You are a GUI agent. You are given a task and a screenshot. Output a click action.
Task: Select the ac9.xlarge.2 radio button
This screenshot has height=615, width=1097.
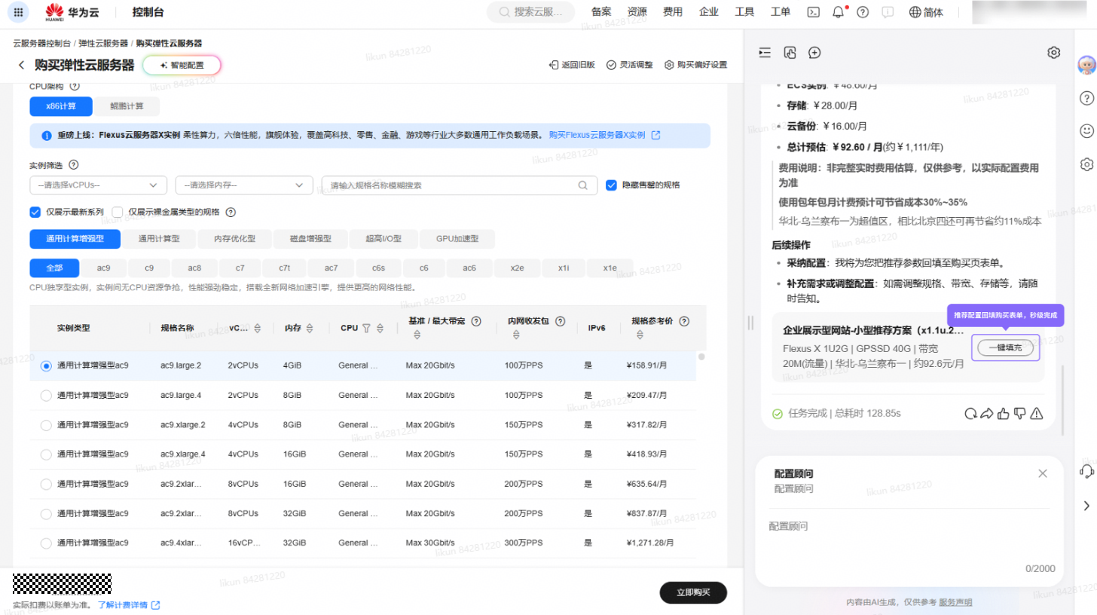pos(46,424)
